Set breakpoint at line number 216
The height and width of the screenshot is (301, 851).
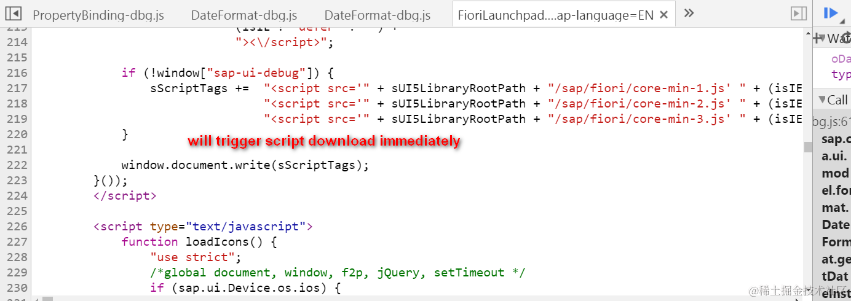click(x=17, y=73)
